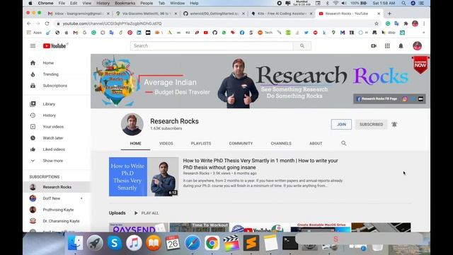453x255 pixels.
Task: Click inside the YouTube search field
Action: (x=212, y=46)
